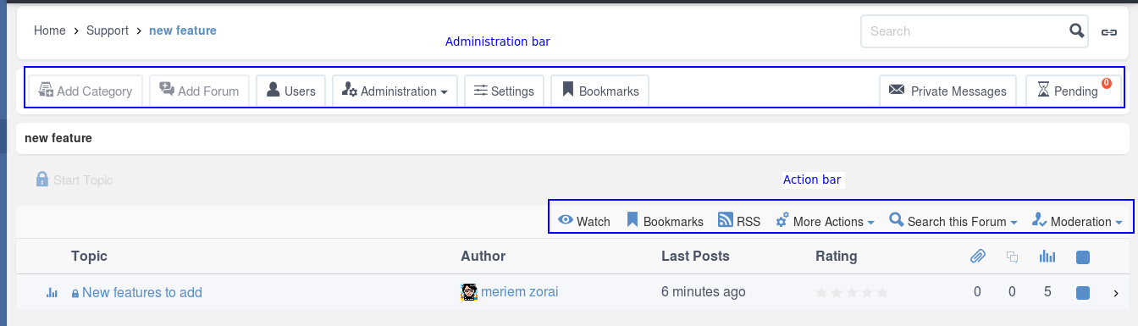Click the new feature forum title heading

pyautogui.click(x=58, y=137)
